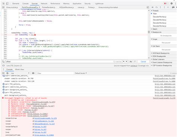Open What's New drawer tab
Image resolution: width=177 pixels, height=137 pixels.
pos(19,69)
